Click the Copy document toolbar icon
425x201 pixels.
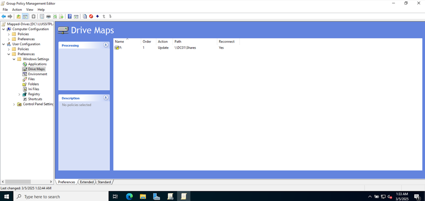tap(85, 17)
